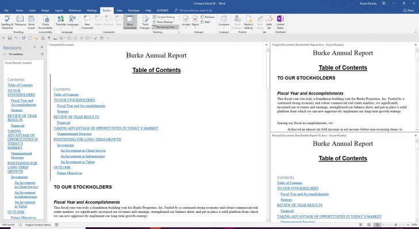419x229 pixels.
Task: Close the Revisions pane
Action: point(41,47)
